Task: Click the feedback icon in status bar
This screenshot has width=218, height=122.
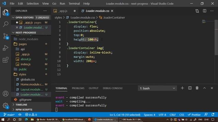Action: tap(206, 115)
